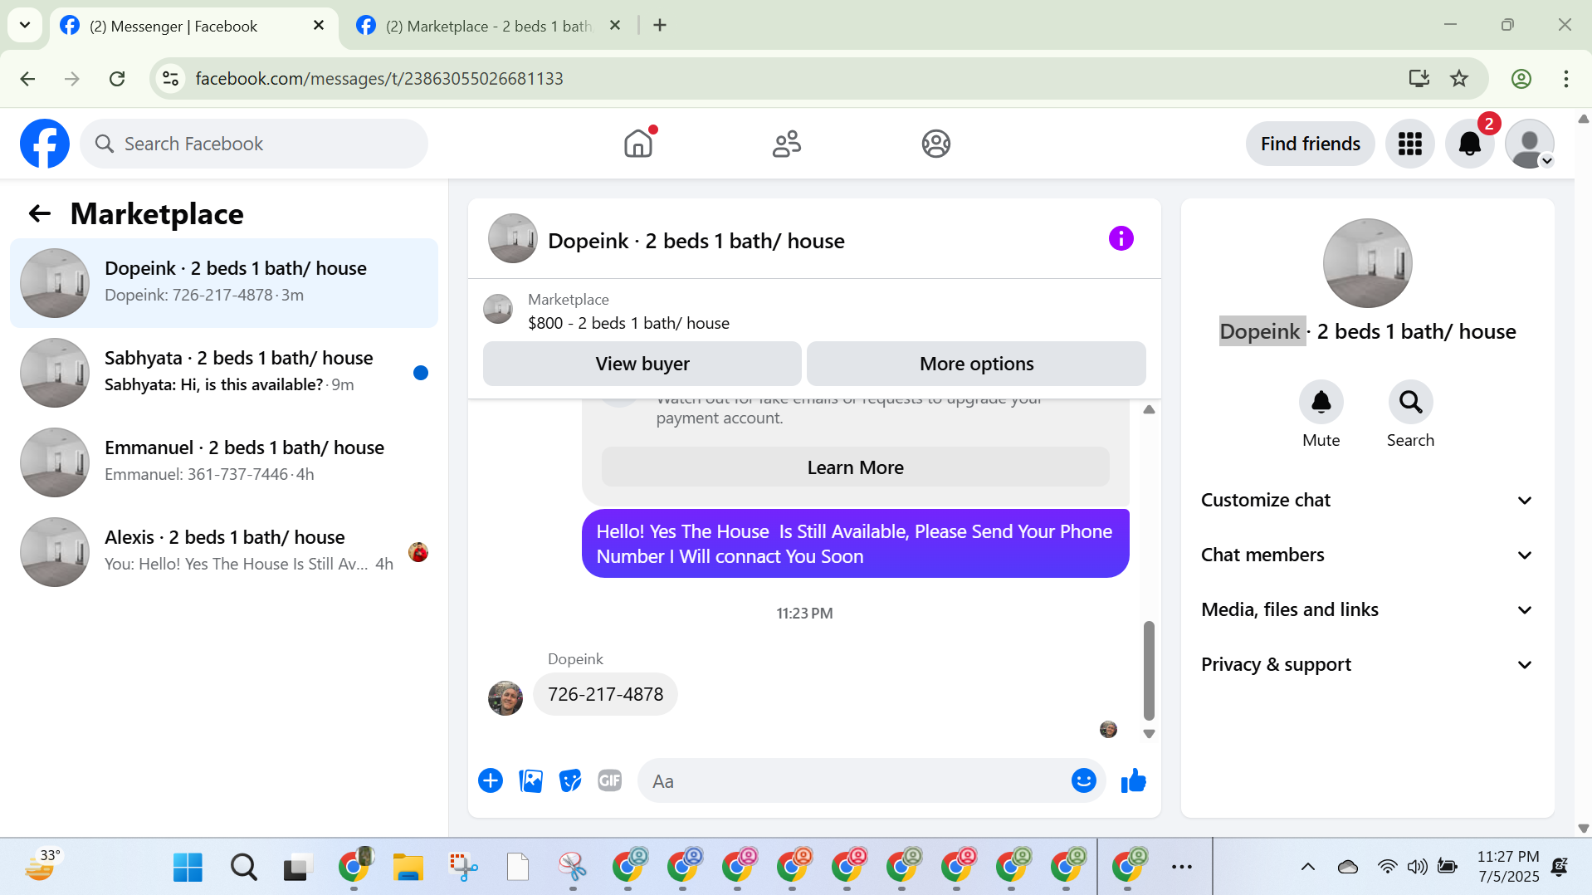1592x895 pixels.
Task: Open File Explorer from taskbar
Action: (408, 868)
